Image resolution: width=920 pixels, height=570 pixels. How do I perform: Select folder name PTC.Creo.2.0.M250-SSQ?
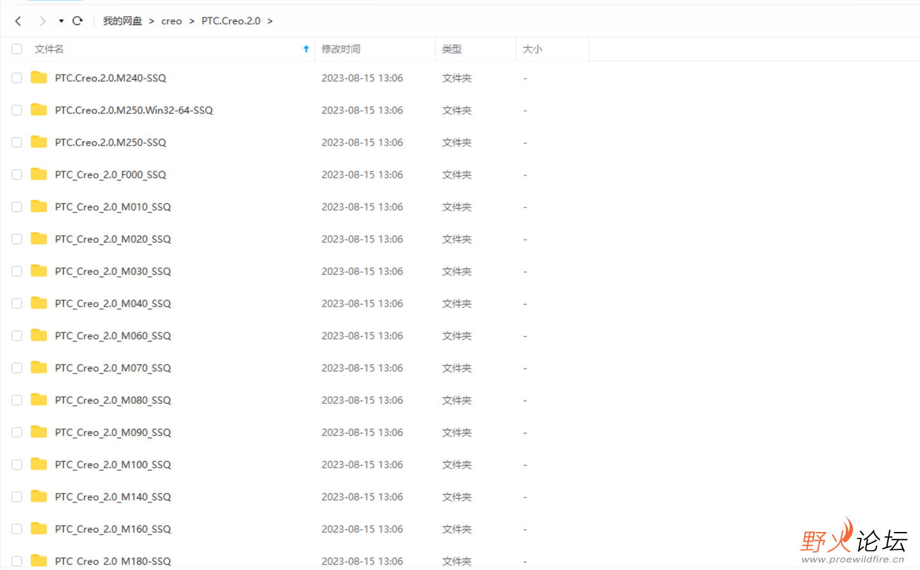pyautogui.click(x=110, y=142)
